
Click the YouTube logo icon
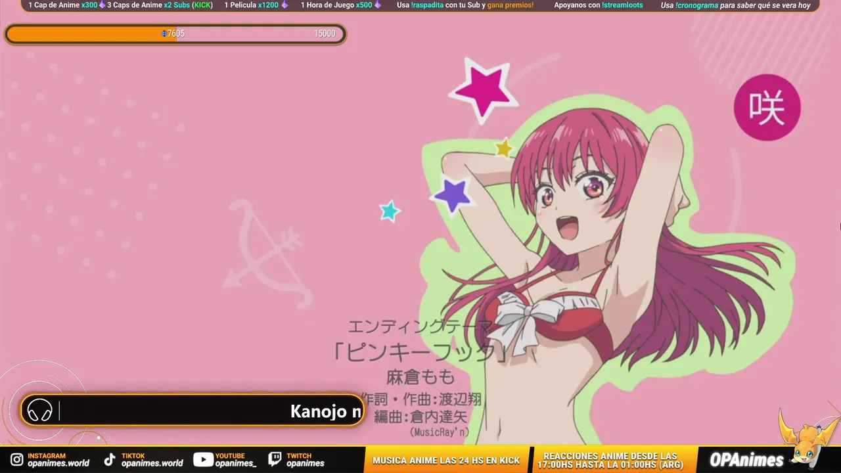(202, 460)
